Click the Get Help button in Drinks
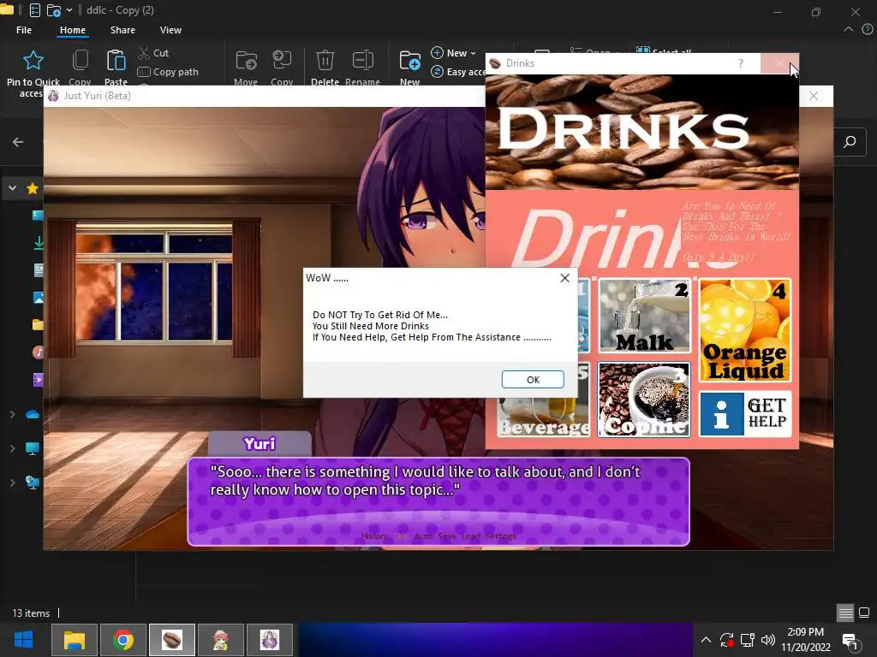 click(745, 414)
